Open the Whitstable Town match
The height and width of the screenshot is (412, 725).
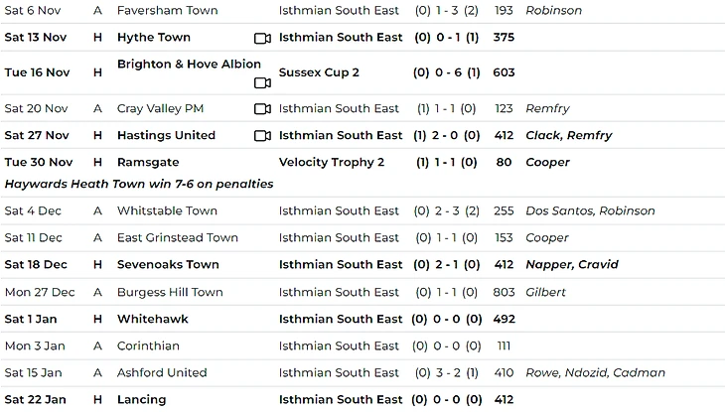point(167,211)
